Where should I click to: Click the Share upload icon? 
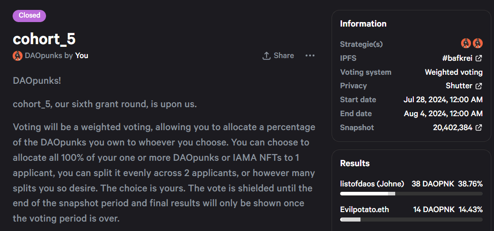point(267,56)
